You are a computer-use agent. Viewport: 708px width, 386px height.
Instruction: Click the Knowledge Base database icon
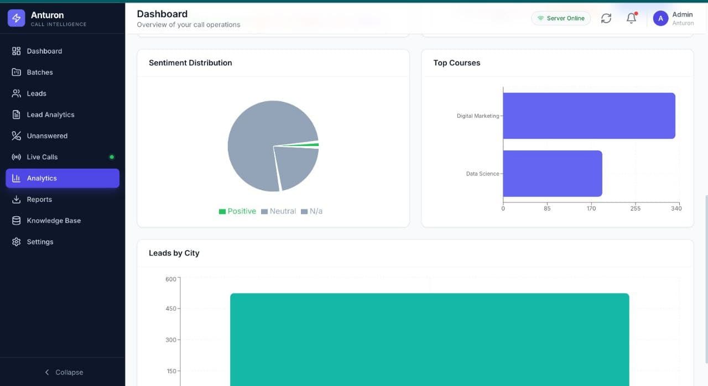click(17, 221)
